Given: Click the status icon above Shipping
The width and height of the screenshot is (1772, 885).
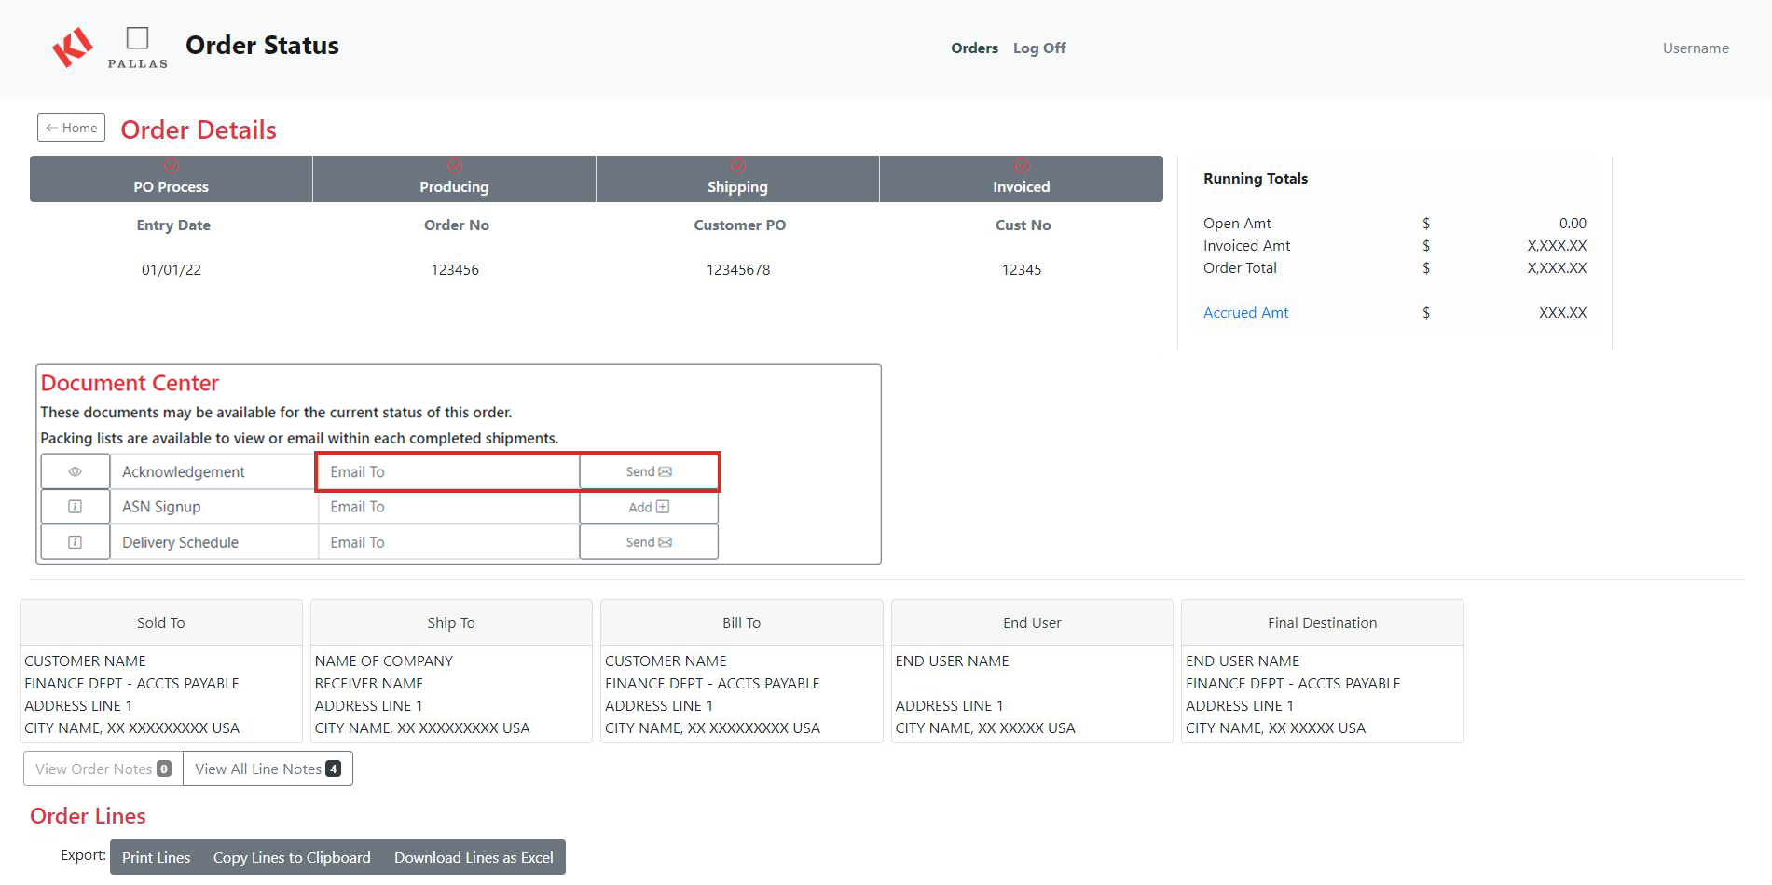Looking at the screenshot, I should (x=737, y=165).
